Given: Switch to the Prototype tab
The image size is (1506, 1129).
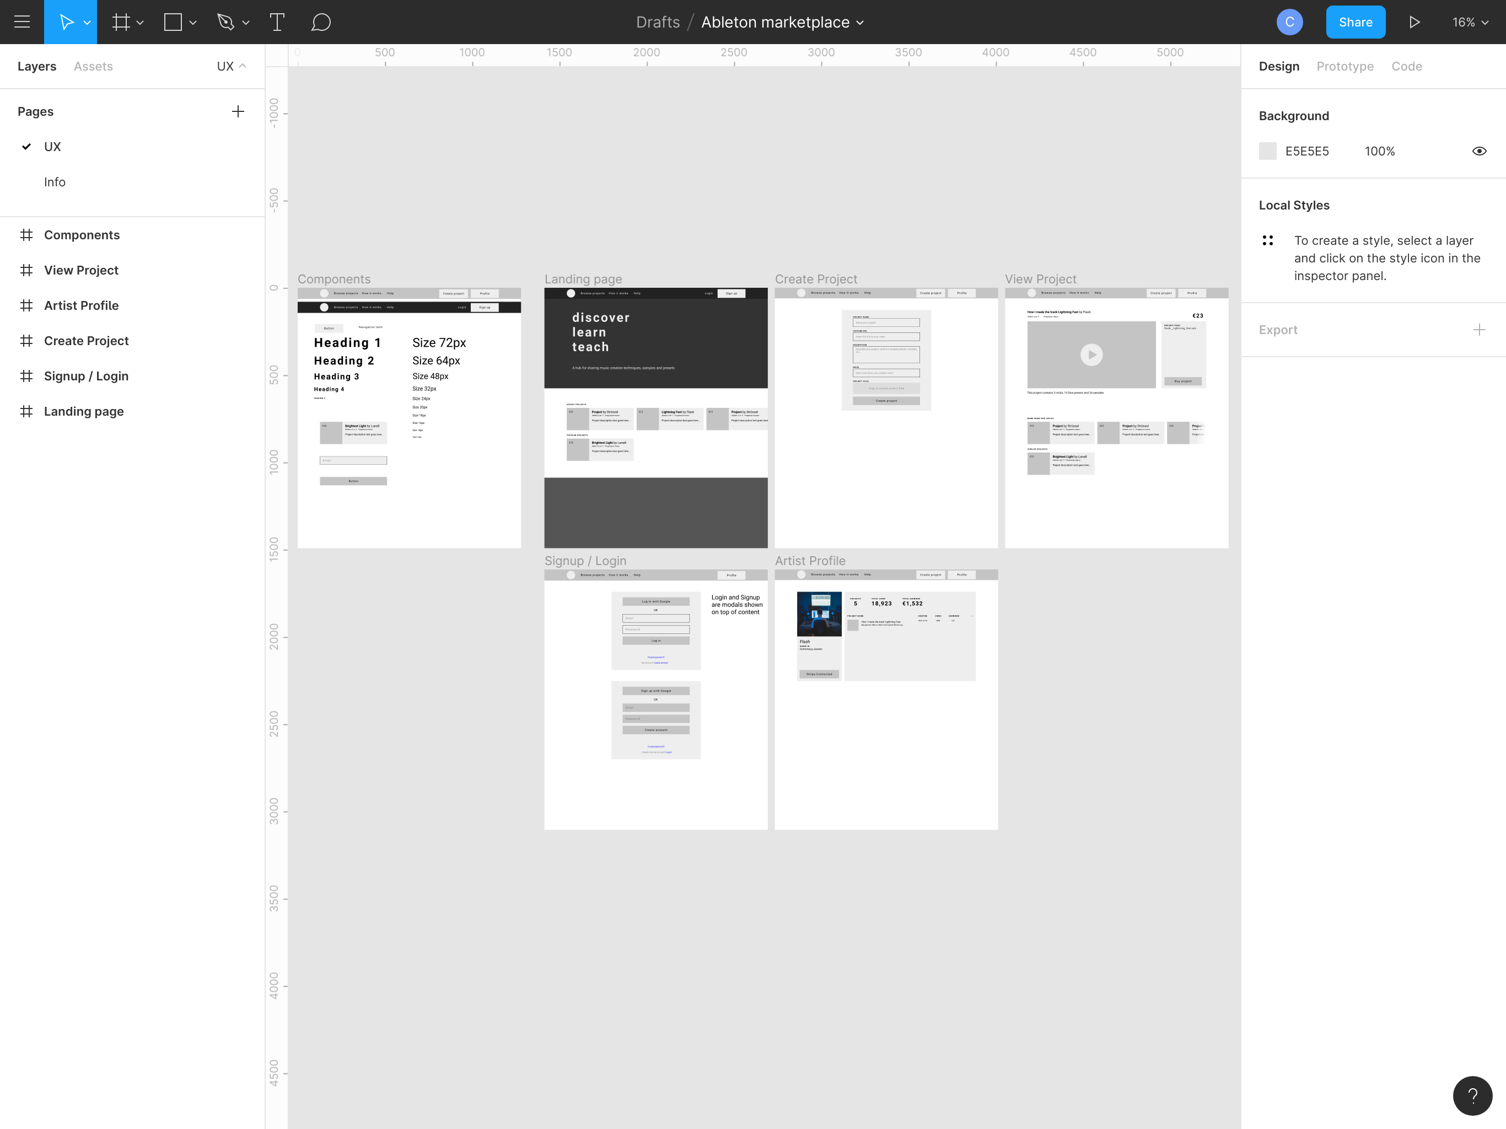Looking at the screenshot, I should (1344, 66).
